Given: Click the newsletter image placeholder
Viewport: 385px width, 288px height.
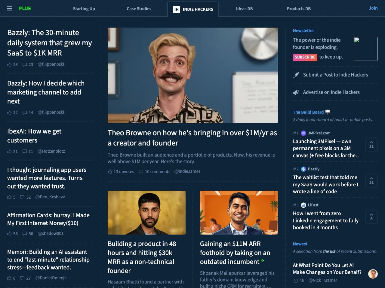Looking at the screenshot, I should tap(366, 49).
